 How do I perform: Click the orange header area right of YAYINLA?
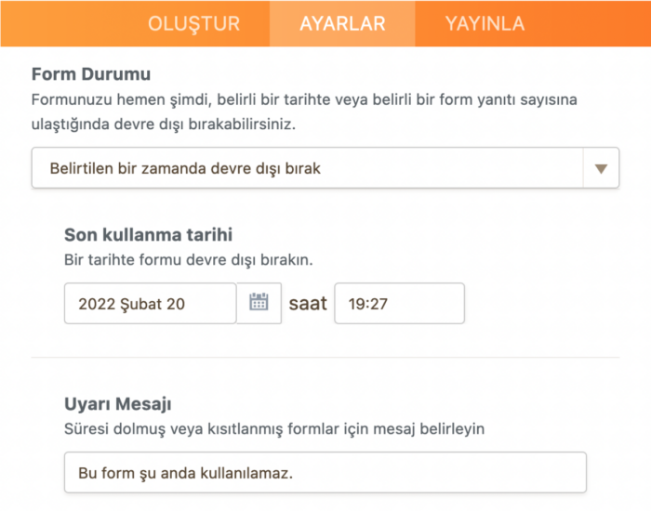(595, 24)
